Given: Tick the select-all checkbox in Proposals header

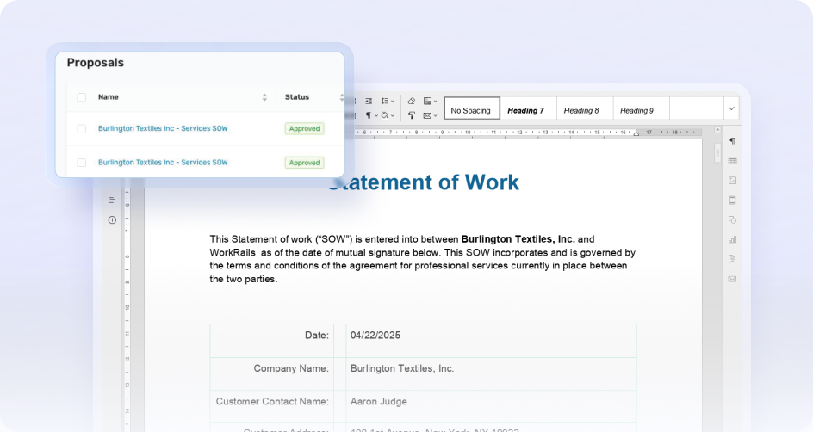Looking at the screenshot, I should (82, 97).
